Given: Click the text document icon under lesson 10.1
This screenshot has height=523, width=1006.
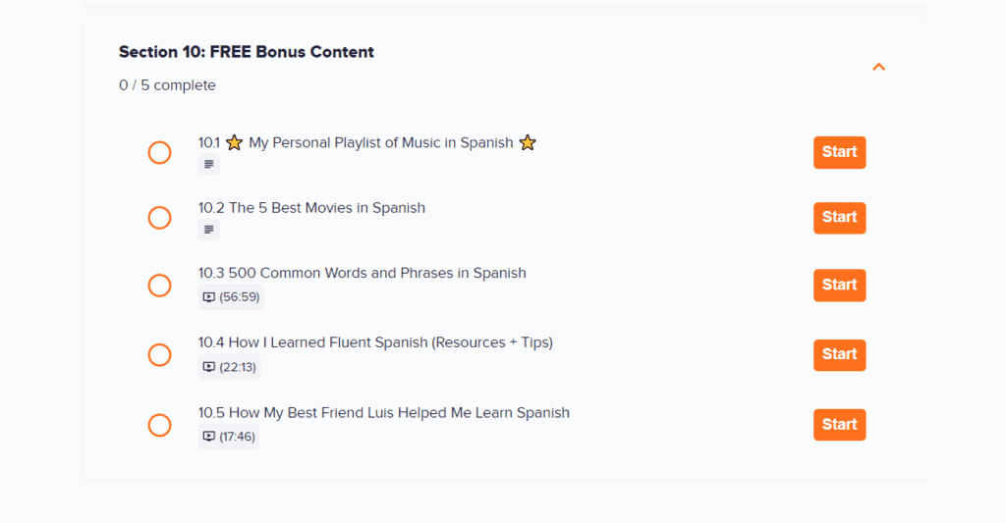Looking at the screenshot, I should (x=208, y=165).
